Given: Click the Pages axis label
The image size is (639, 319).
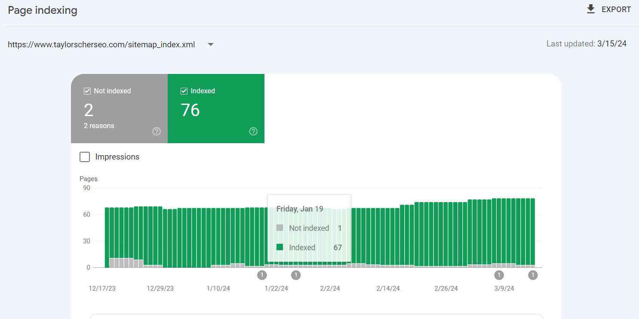Looking at the screenshot, I should click(x=89, y=179).
